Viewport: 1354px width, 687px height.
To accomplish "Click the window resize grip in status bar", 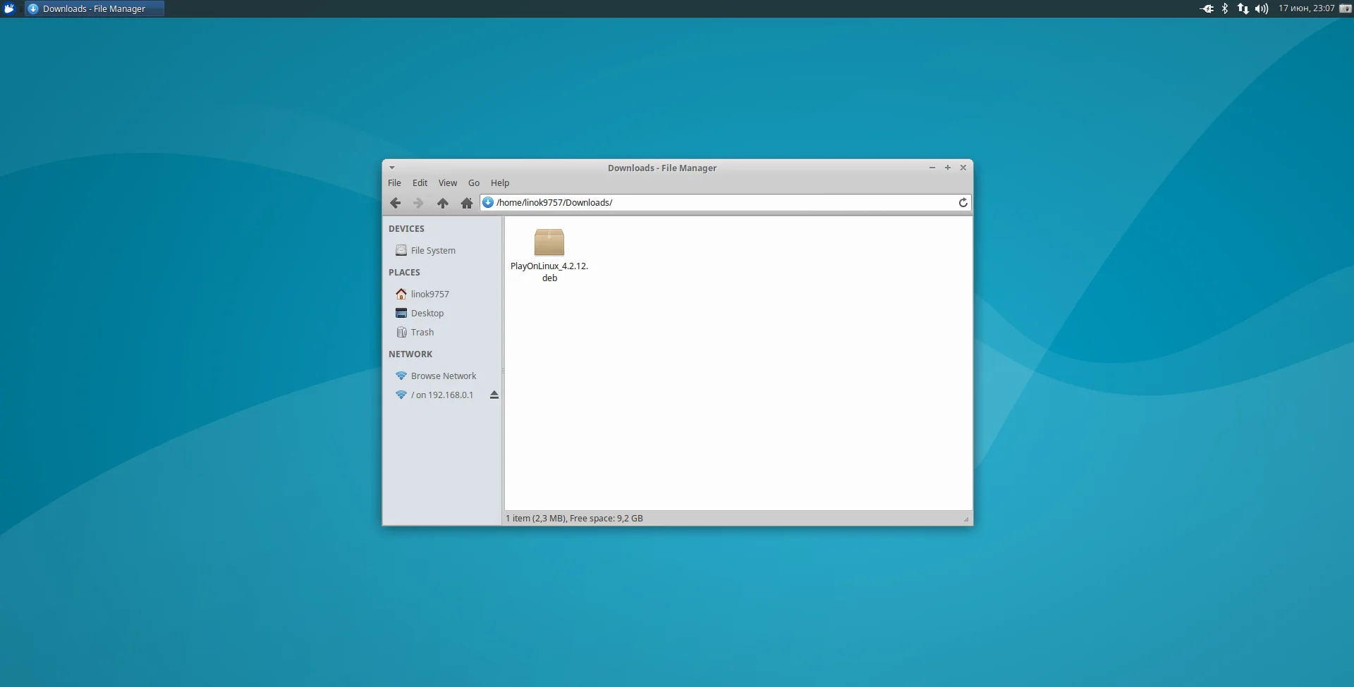I will 966,519.
